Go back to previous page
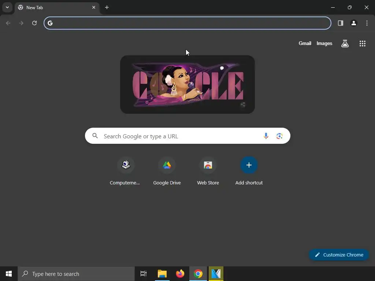Screen dimensions: 375x281 [x=8, y=23]
